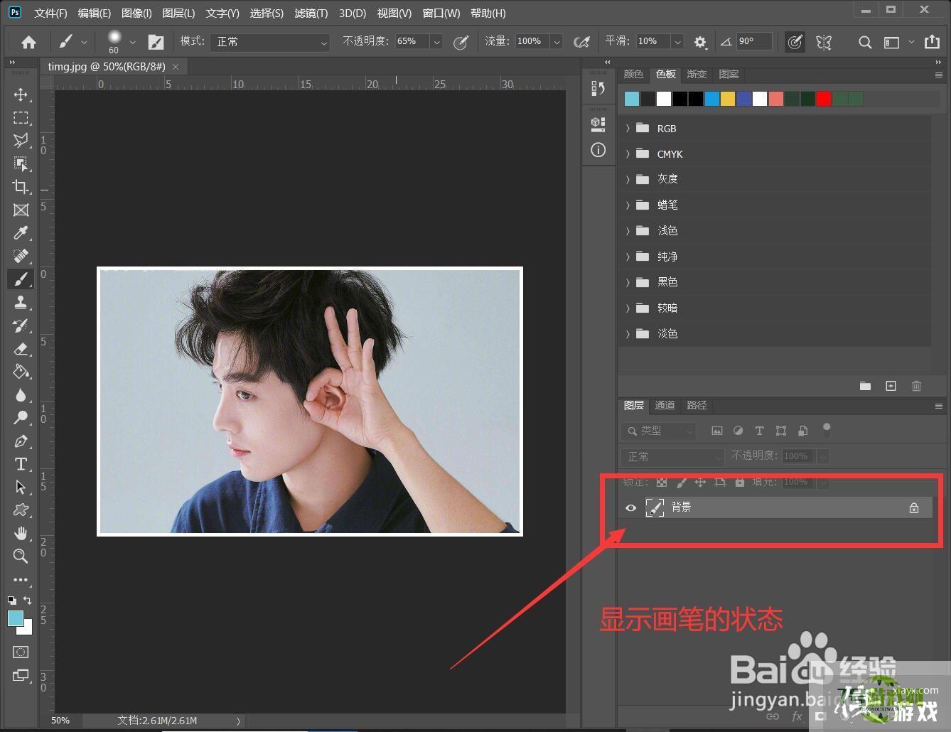Expand the CMYK swatch folder
Image resolution: width=951 pixels, height=732 pixels.
tap(628, 154)
